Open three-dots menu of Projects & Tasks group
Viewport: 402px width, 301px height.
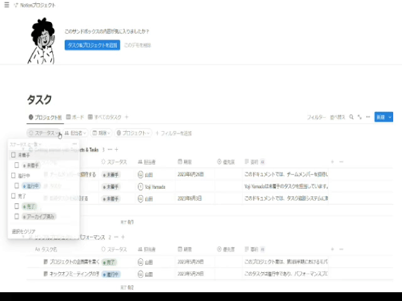(110, 149)
